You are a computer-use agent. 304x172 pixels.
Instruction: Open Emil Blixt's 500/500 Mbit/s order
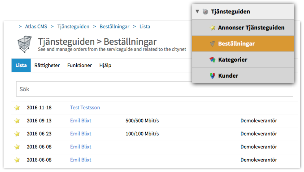(81, 121)
